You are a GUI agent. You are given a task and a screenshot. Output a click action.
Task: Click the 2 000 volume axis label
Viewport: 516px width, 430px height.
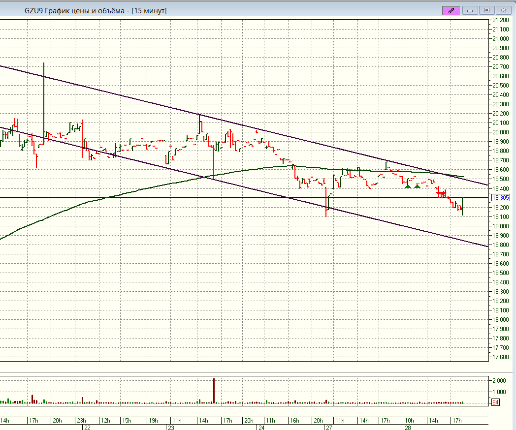[x=501, y=381]
